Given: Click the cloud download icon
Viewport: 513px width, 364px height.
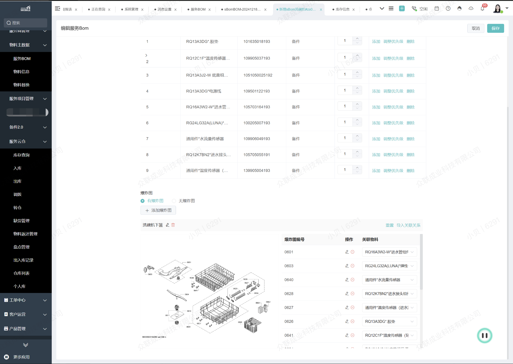Looking at the screenshot, I should [x=471, y=8].
